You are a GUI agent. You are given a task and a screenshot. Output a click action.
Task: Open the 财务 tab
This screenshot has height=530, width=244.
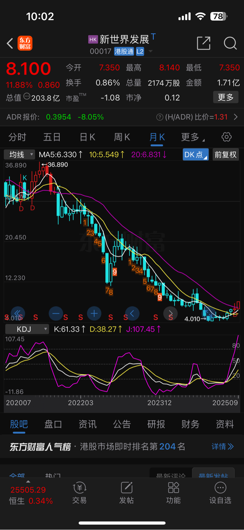coord(191,424)
